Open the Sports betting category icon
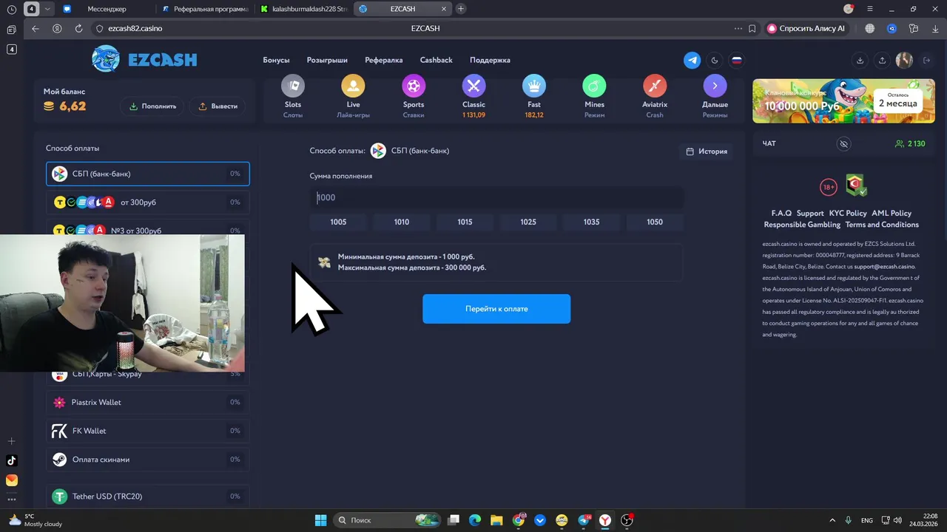The image size is (947, 532). pyautogui.click(x=414, y=86)
